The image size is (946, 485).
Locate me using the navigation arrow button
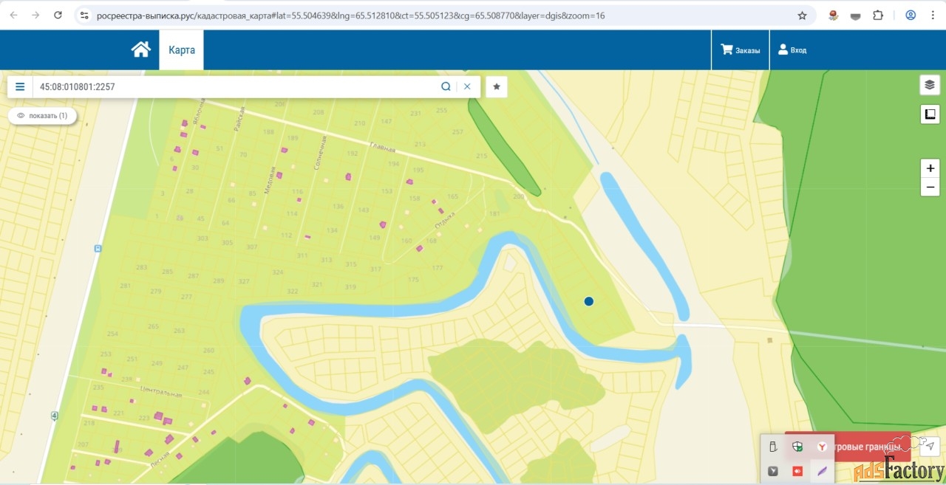pos(930,446)
